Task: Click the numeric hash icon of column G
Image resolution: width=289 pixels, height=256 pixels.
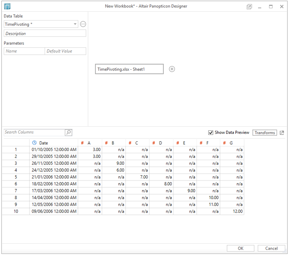Action: tap(224, 143)
